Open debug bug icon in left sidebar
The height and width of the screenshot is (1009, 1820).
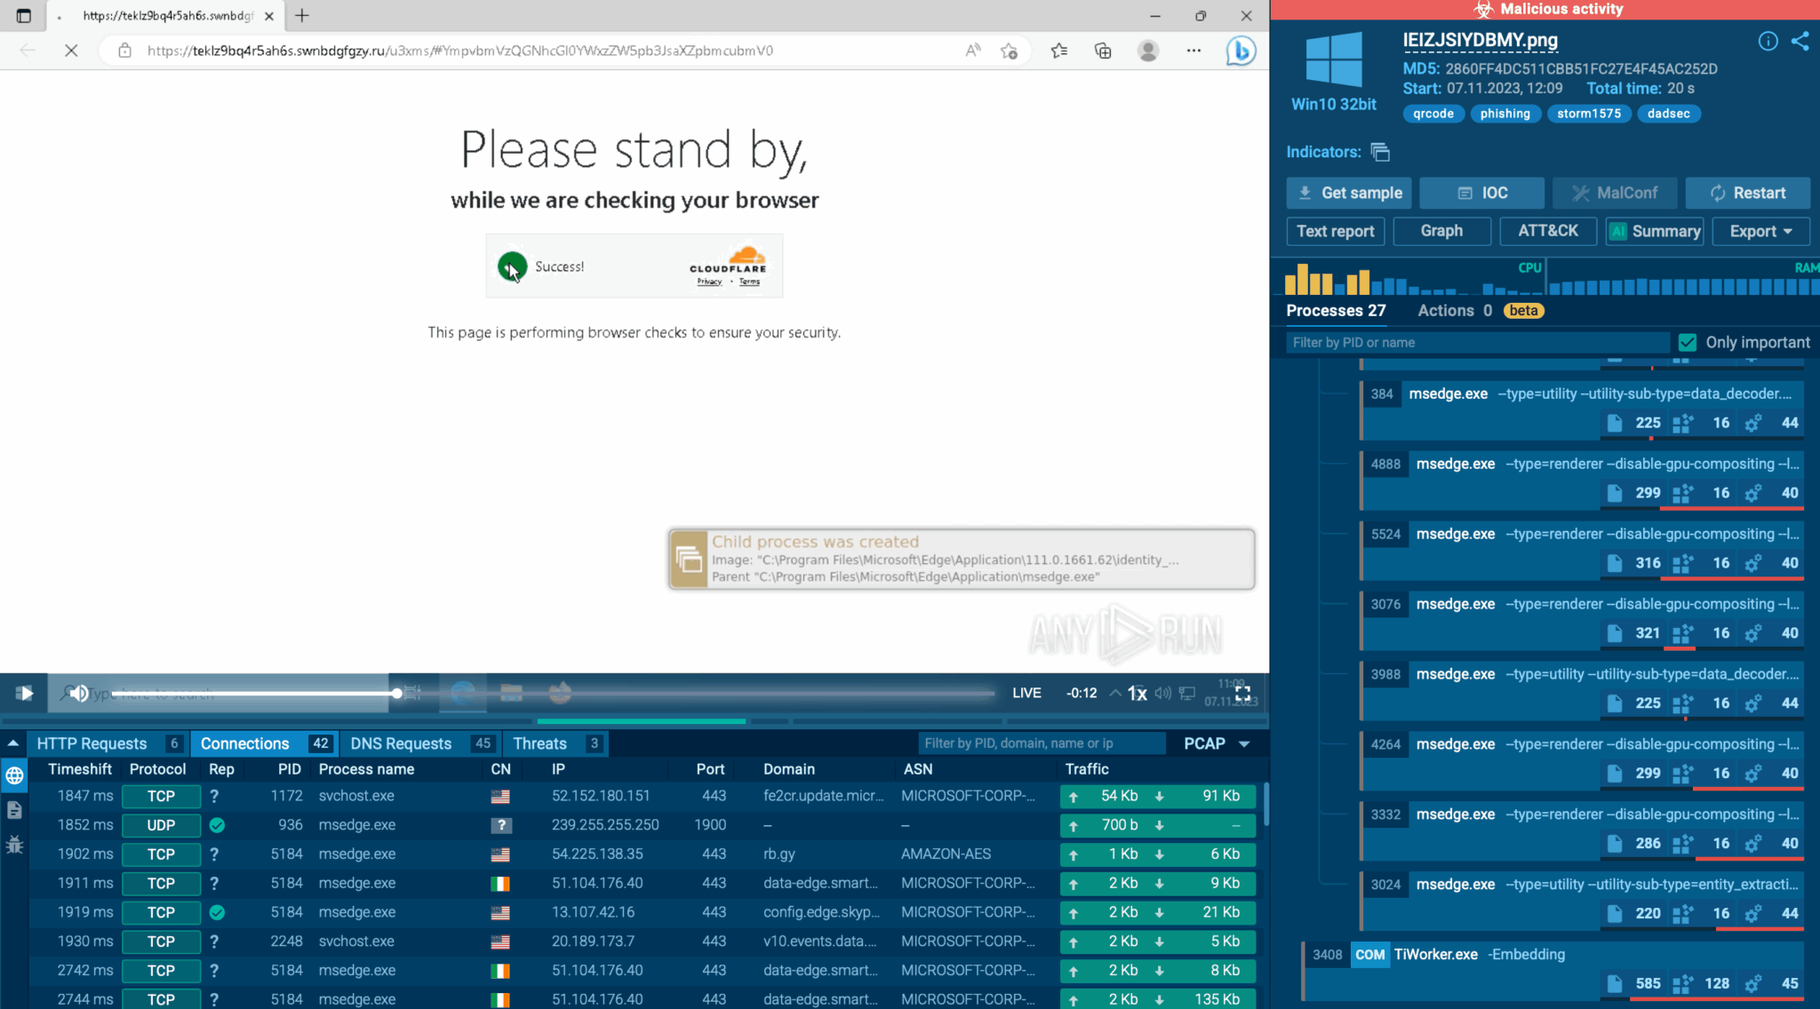click(x=14, y=844)
